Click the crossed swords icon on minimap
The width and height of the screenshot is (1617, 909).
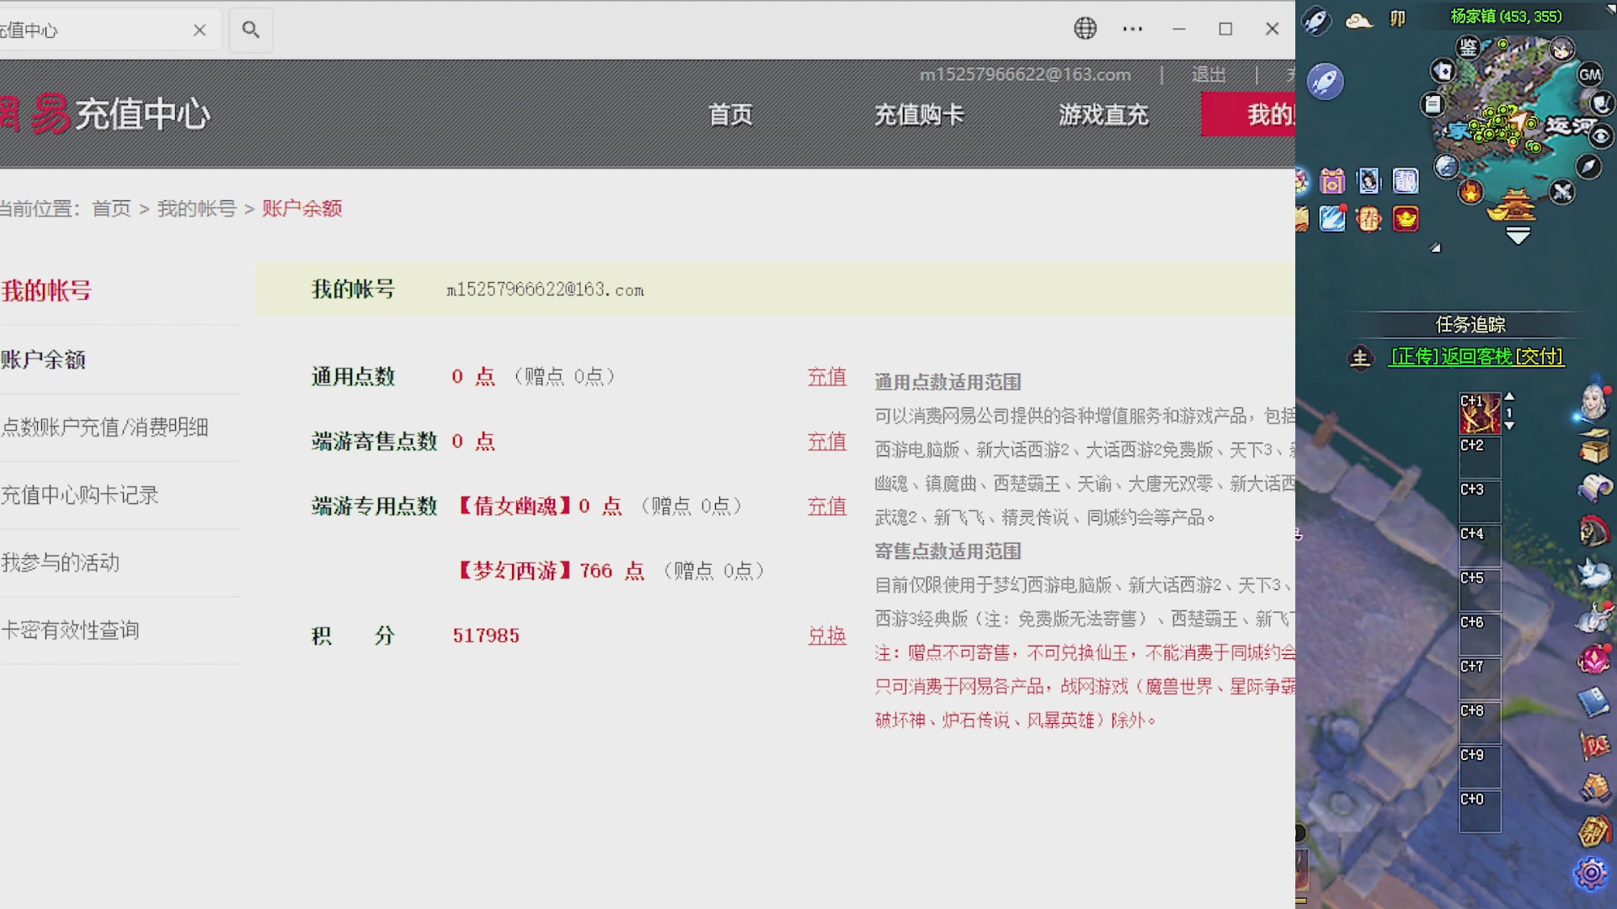[x=1562, y=193]
